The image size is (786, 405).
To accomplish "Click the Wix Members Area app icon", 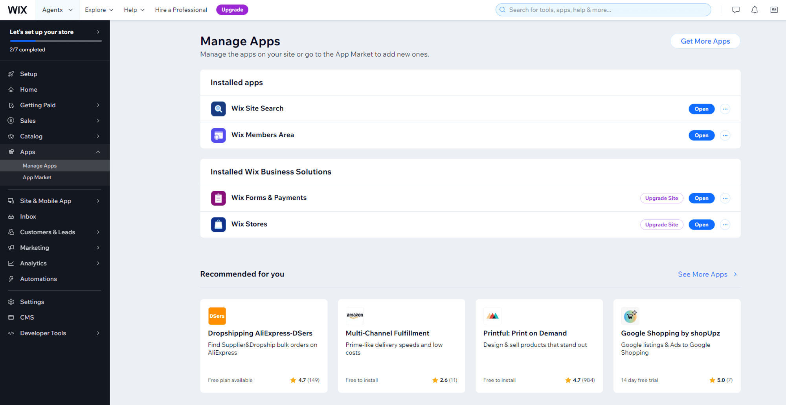I will pyautogui.click(x=218, y=135).
